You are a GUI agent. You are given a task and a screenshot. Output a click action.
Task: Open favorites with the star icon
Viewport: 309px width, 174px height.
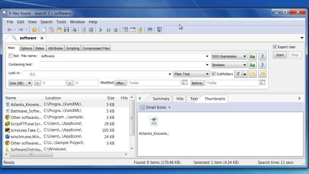click(x=34, y=30)
